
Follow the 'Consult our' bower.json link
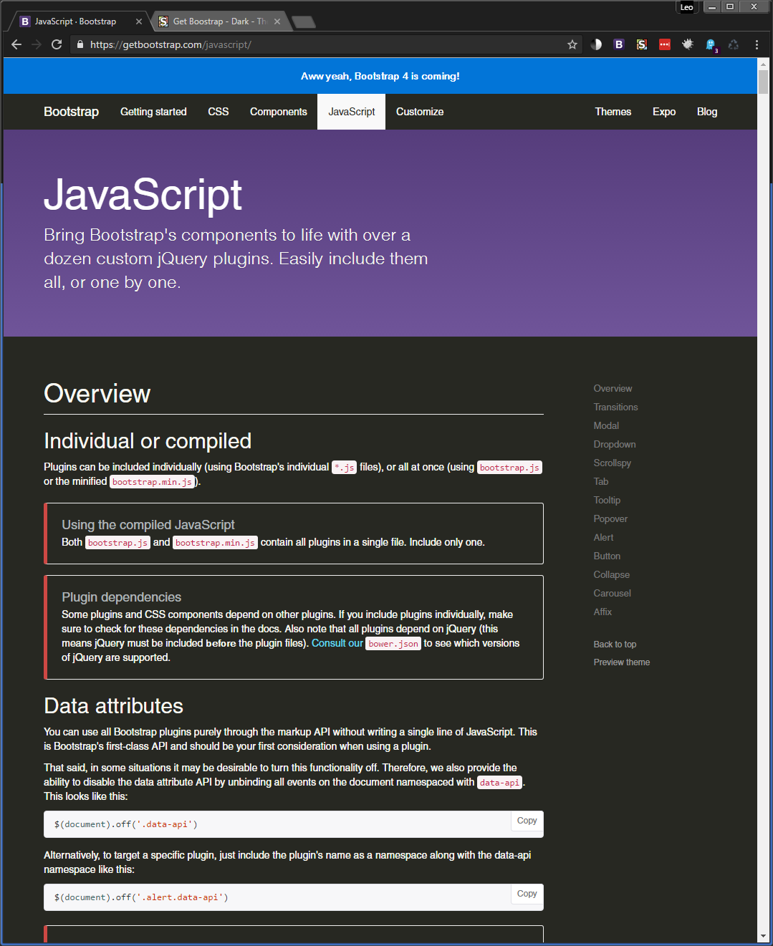pyautogui.click(x=365, y=643)
